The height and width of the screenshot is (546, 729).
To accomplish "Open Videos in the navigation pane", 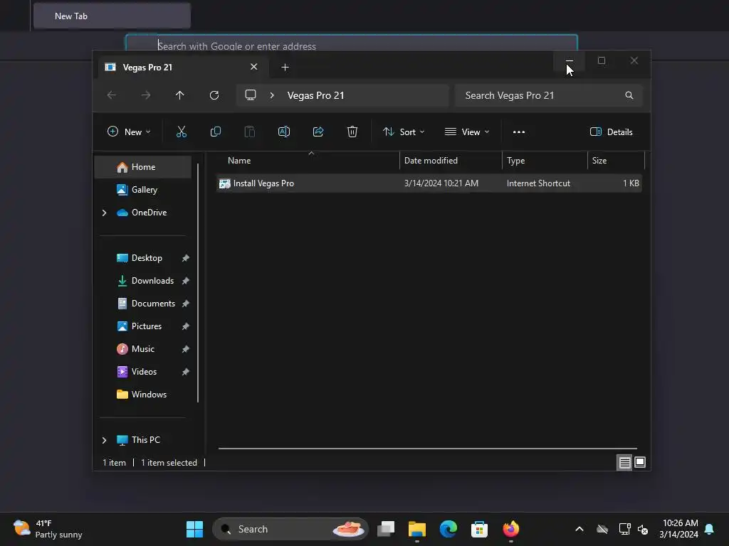I will tap(143, 372).
